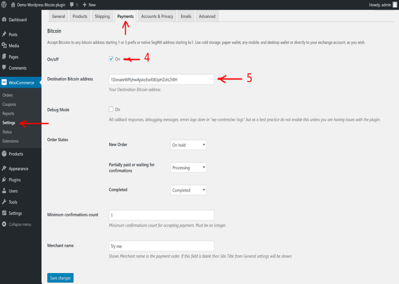399x284 pixels.
Task: Open Reports under WooCommerce
Action: coord(8,113)
